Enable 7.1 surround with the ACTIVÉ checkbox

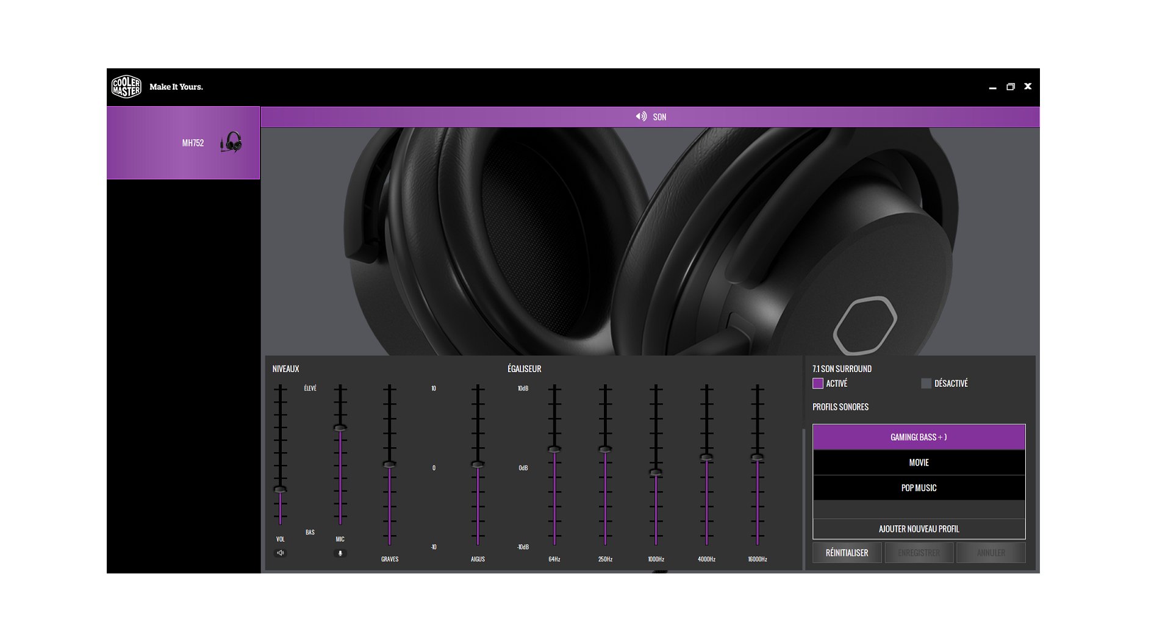tap(818, 383)
